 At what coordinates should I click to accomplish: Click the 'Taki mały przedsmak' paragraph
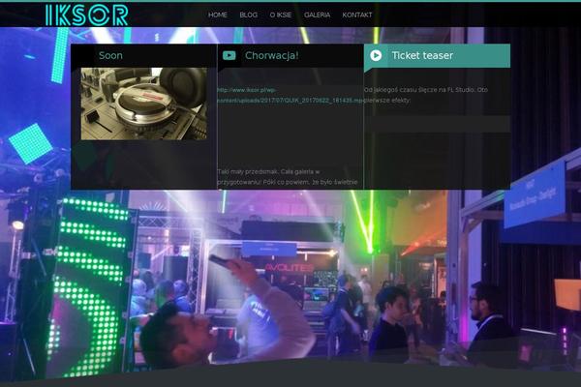[x=288, y=177]
